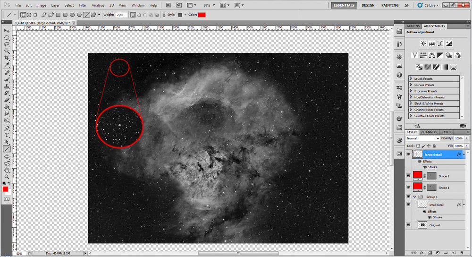Switch to the Painting workspace

click(x=390, y=5)
